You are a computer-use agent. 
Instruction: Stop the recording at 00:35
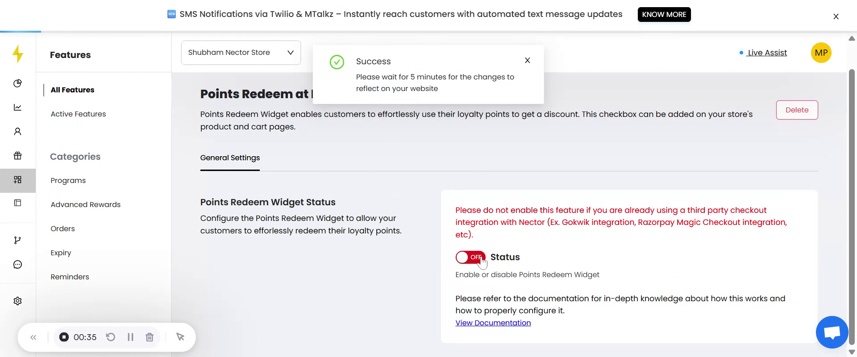(64, 337)
